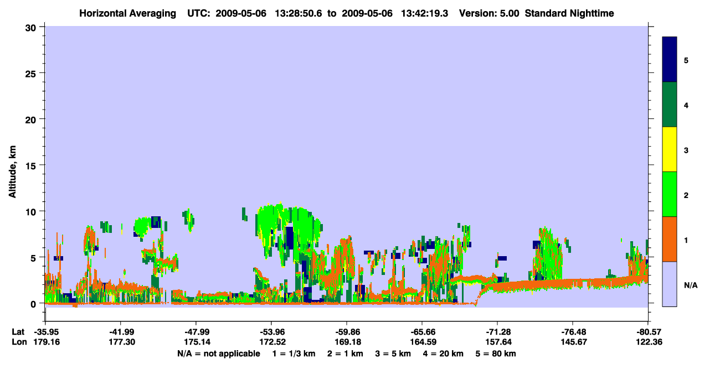Click latitude value -53.96

[271, 332]
